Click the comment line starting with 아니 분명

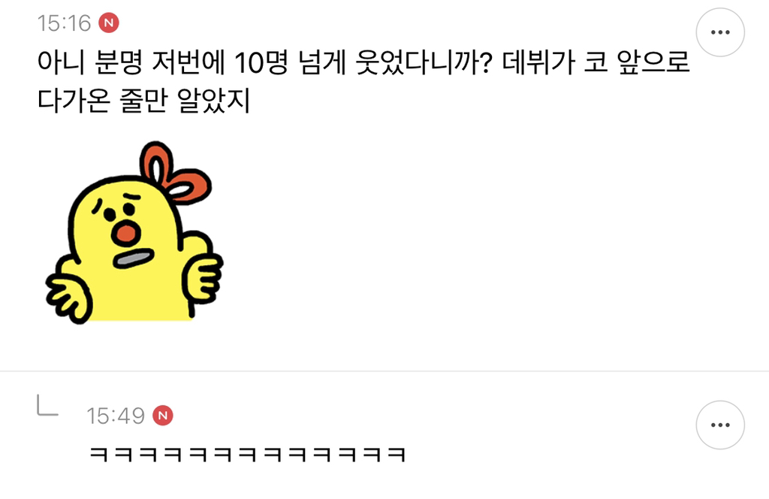(x=364, y=63)
